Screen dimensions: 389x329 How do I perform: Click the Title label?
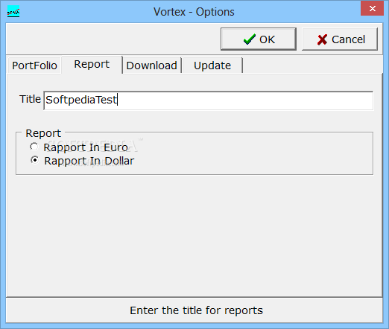(x=30, y=99)
